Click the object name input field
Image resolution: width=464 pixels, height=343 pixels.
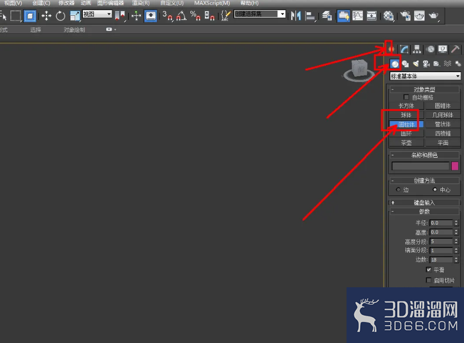click(x=421, y=166)
